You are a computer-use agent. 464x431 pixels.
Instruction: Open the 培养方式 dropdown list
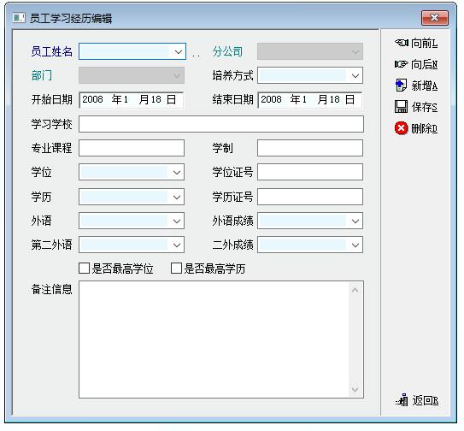[355, 76]
